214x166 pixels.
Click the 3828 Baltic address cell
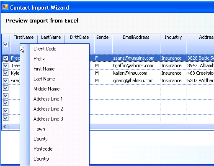[x=200, y=58]
